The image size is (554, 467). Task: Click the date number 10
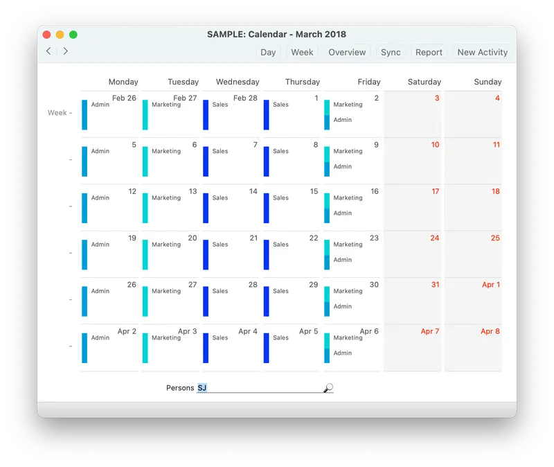[435, 145]
